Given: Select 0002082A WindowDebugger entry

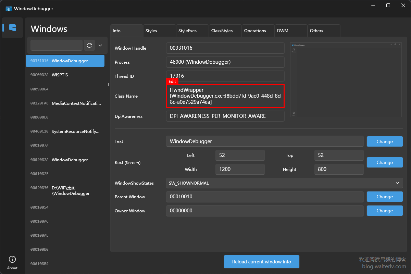Looking at the screenshot, I should (x=65, y=160).
